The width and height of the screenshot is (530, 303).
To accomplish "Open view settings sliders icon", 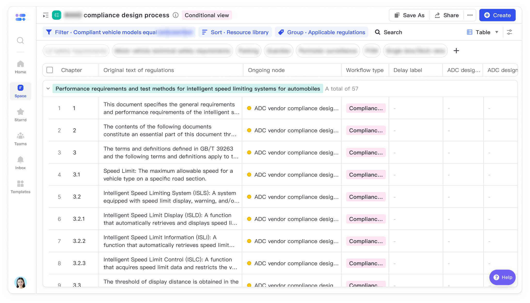I will pyautogui.click(x=509, y=32).
